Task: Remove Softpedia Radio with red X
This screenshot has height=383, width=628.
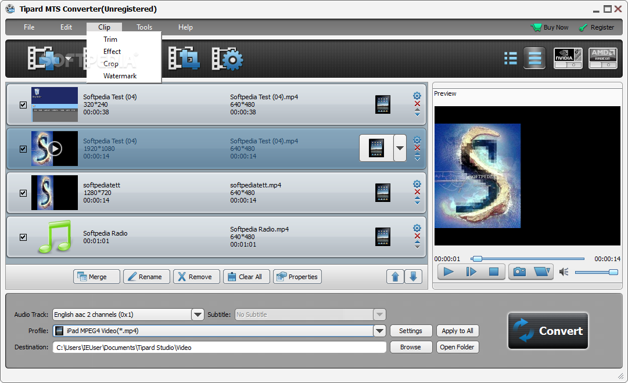Action: pyautogui.click(x=417, y=236)
